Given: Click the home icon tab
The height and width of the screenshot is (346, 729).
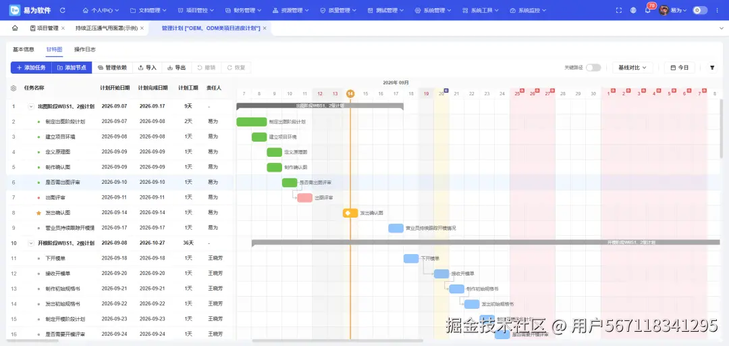Looking at the screenshot, I should point(15,28).
